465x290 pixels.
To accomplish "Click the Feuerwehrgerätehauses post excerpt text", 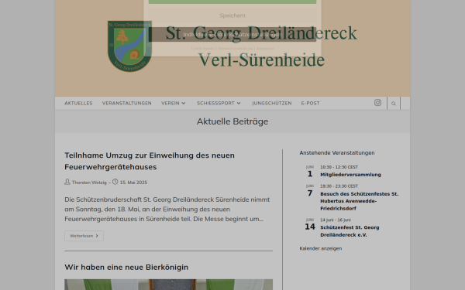I will [x=167, y=210].
